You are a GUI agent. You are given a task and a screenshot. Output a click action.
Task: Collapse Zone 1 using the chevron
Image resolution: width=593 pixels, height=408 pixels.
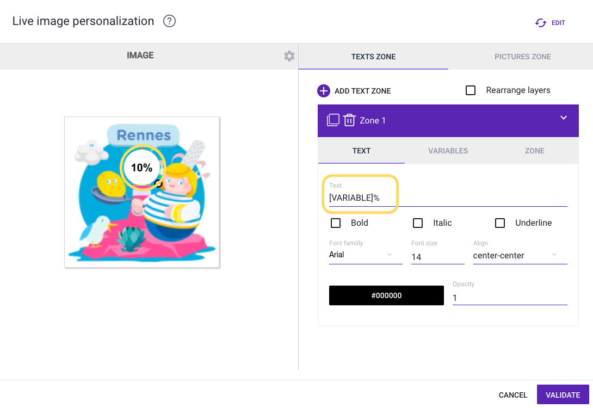(x=564, y=118)
